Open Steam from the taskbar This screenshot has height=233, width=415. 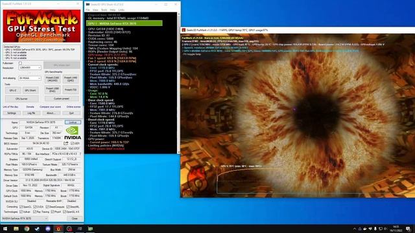38,228
